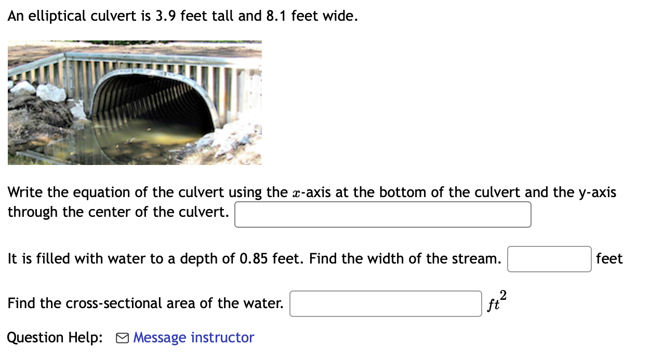This screenshot has width=663, height=360.
Task: Click the equation answer box for the culvert
Action: [x=382, y=214]
